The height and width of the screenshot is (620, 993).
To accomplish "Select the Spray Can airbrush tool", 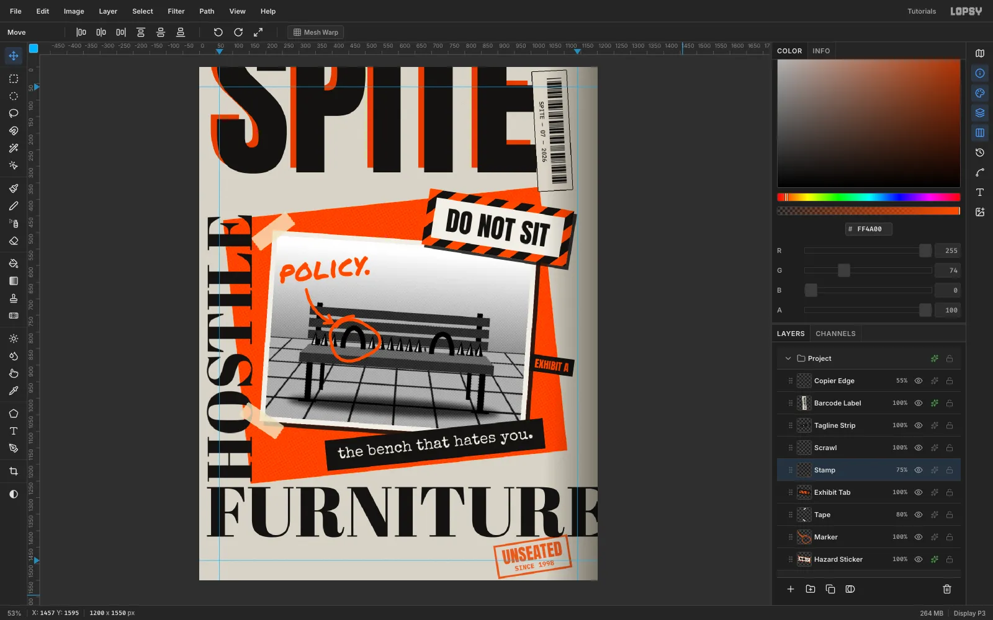I will [x=14, y=223].
